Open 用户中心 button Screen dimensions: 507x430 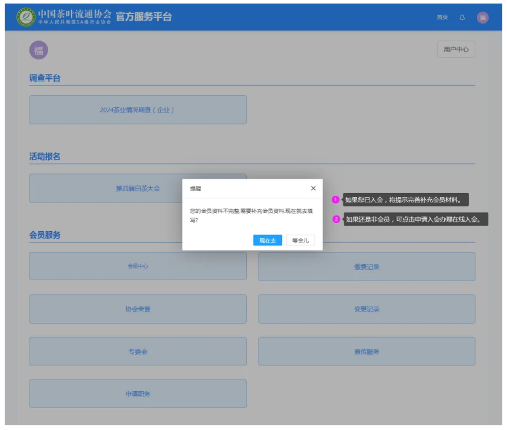[x=456, y=50]
